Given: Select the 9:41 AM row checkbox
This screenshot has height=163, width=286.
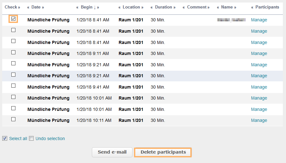Looking at the screenshot, I should (13, 86).
